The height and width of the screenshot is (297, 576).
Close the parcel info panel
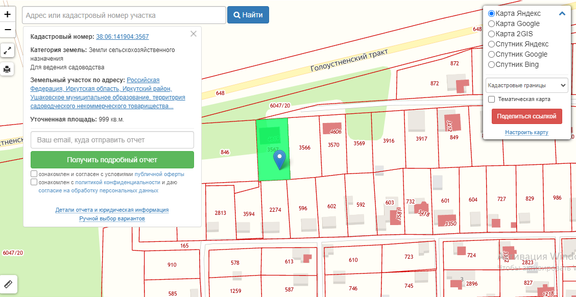click(x=193, y=34)
